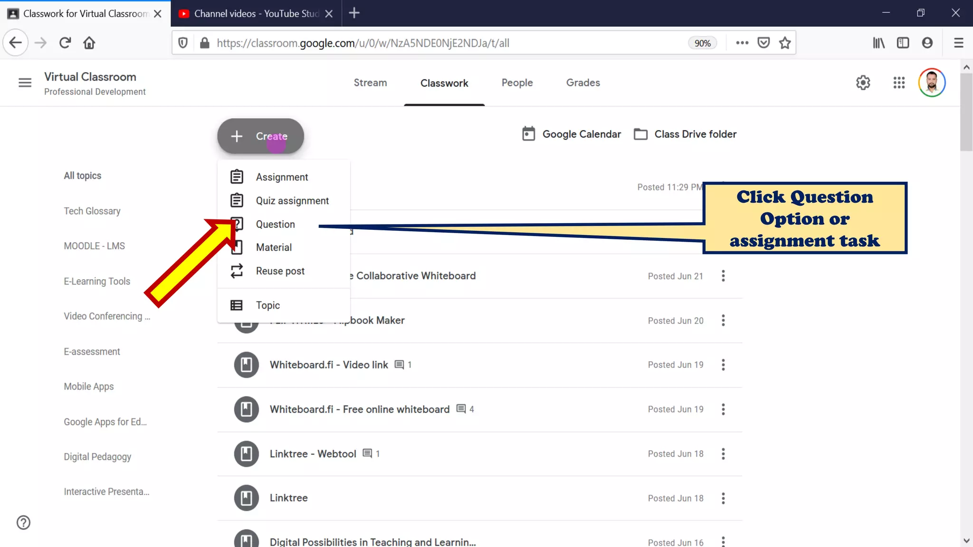
Task: Reset the 90% zoom level indicator
Action: point(702,43)
